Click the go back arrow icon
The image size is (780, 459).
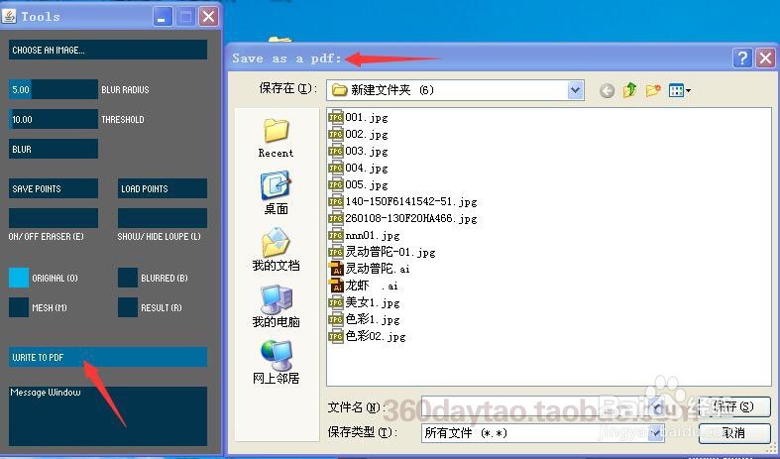click(x=607, y=90)
